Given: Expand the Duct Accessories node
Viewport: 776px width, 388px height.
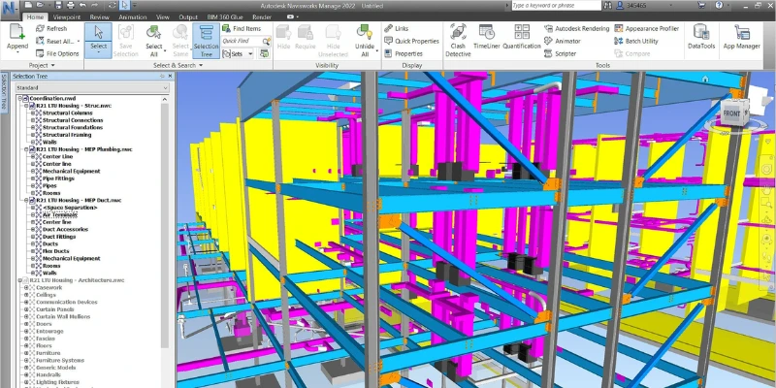Looking at the screenshot, I should (33, 229).
